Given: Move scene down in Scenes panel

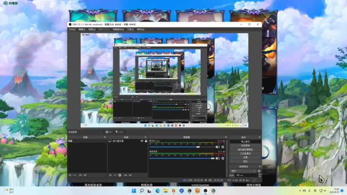Looking at the screenshot, I should (85, 175).
